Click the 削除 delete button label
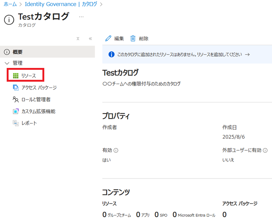The width and height of the screenshot is (272, 222). tap(144, 39)
